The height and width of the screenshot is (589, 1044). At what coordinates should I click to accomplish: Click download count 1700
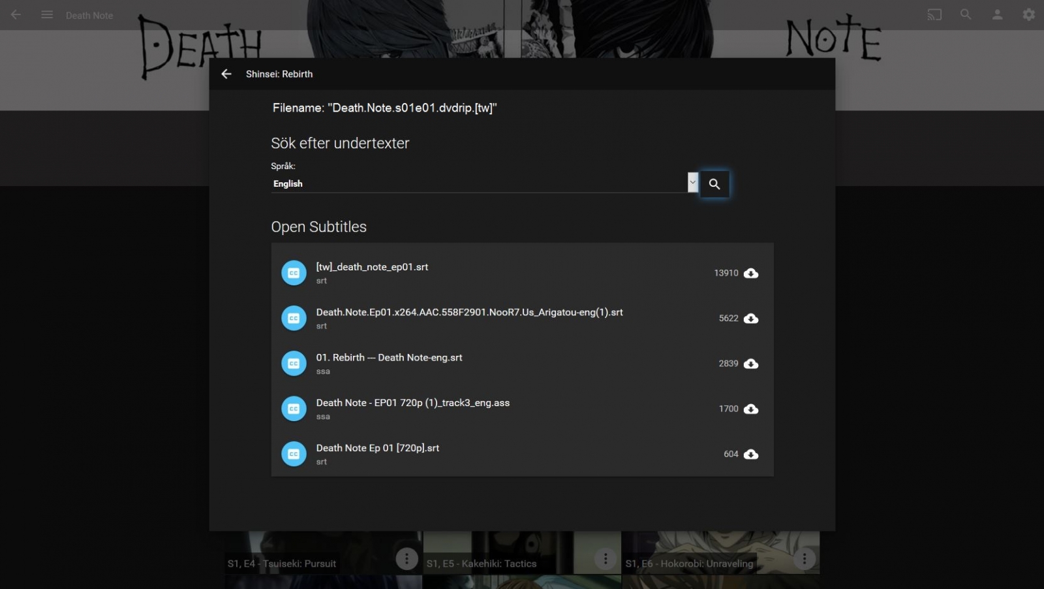point(729,409)
